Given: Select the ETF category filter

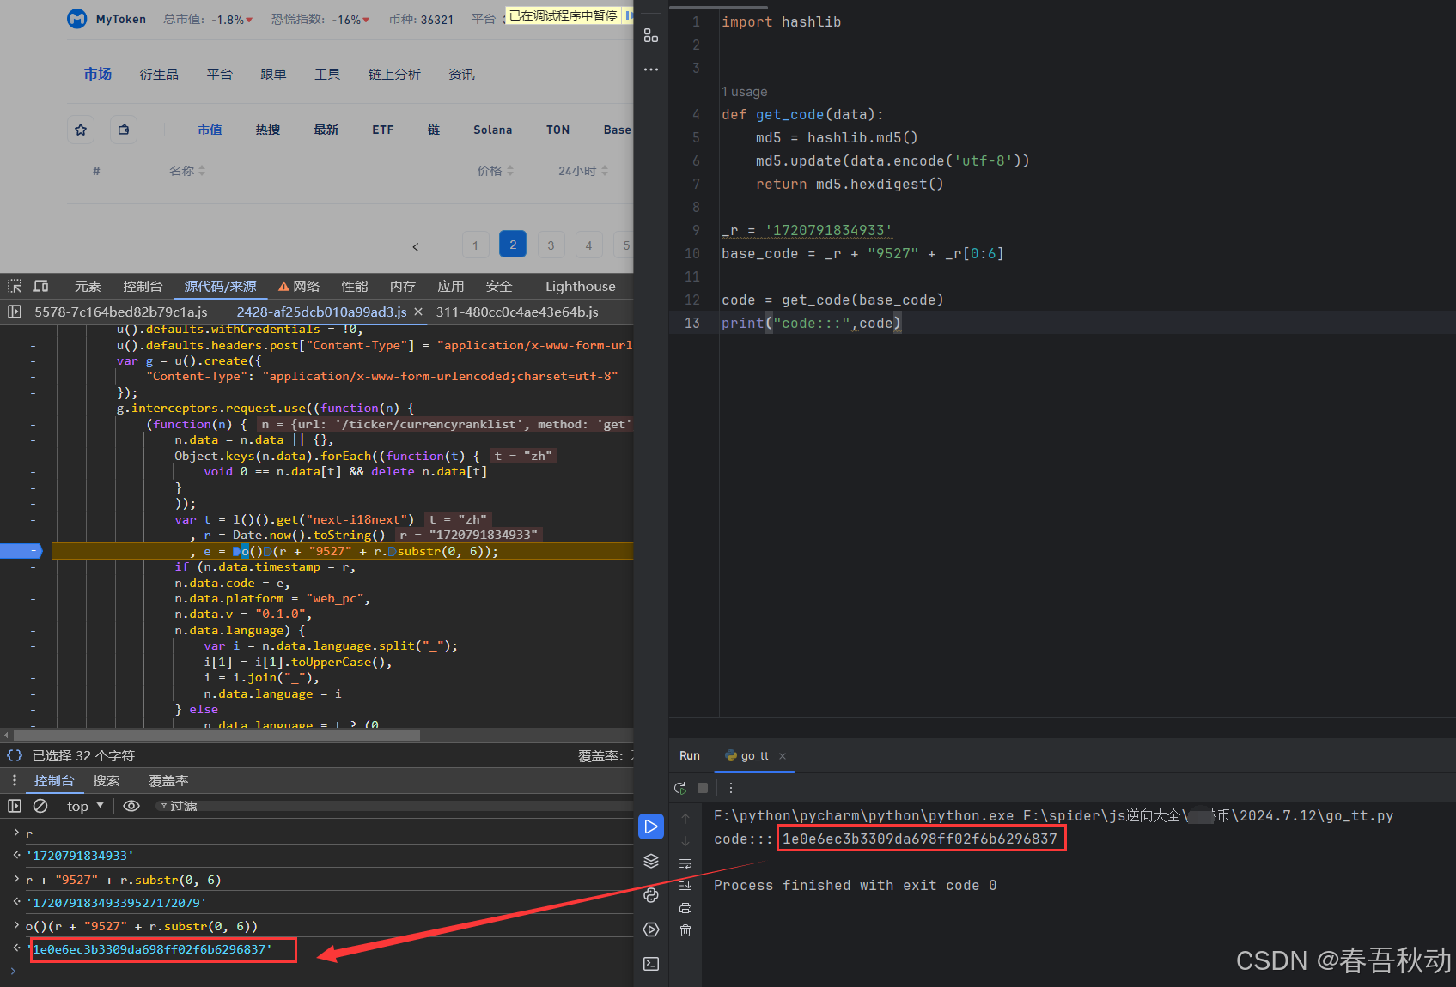Looking at the screenshot, I should point(383,130).
